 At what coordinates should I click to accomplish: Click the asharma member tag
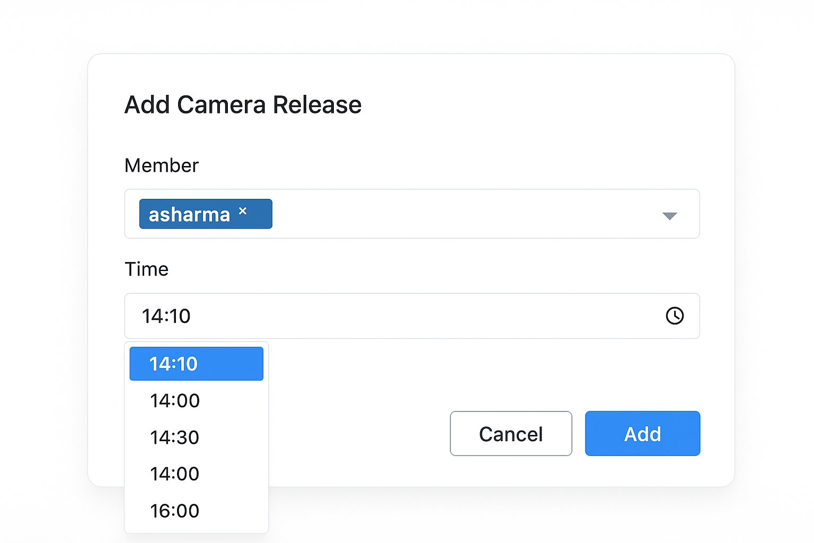(x=189, y=215)
